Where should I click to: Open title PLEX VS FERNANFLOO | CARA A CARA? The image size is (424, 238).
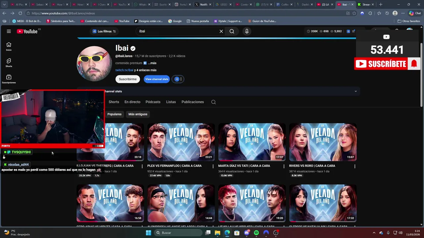pos(174,166)
